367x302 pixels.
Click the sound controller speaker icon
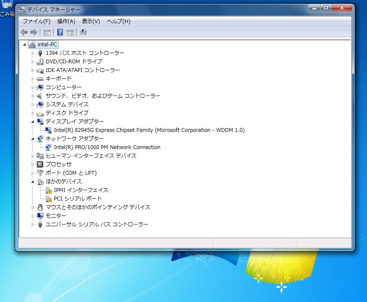tap(40, 96)
